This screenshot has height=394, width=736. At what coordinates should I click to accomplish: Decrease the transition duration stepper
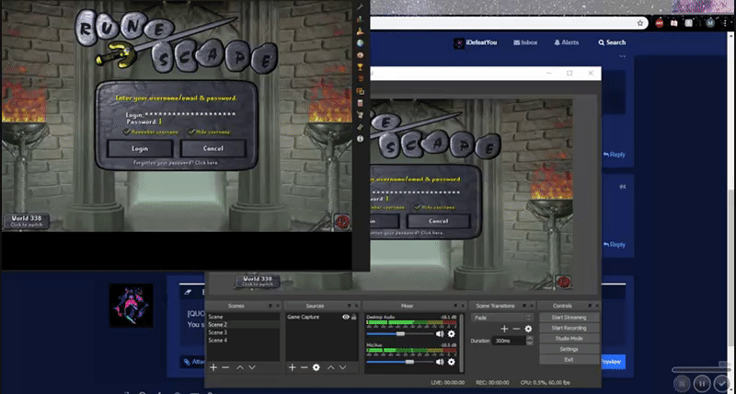(530, 343)
